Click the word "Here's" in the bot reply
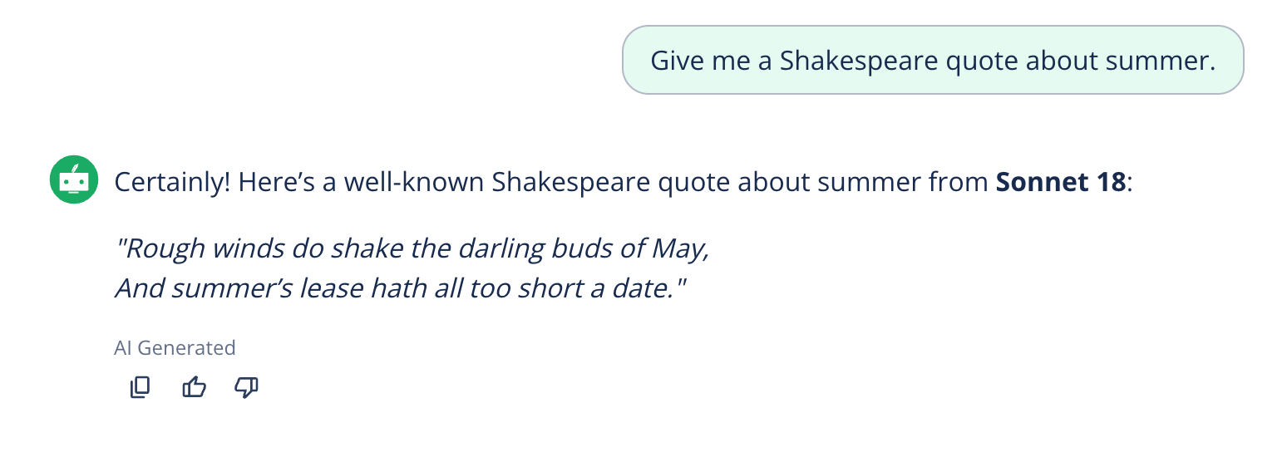The image size is (1287, 452). 271,182
